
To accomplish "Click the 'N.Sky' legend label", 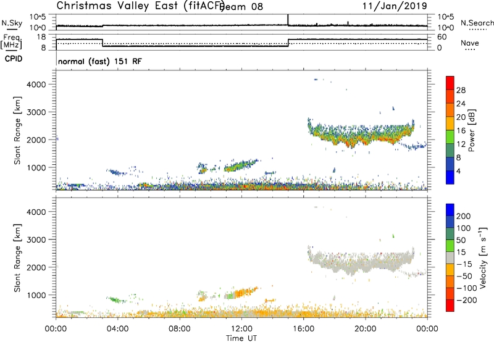I will pos(12,23).
